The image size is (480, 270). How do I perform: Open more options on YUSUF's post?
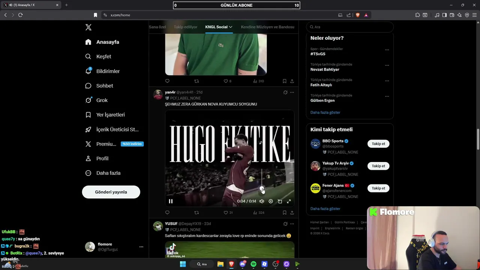[292, 224]
